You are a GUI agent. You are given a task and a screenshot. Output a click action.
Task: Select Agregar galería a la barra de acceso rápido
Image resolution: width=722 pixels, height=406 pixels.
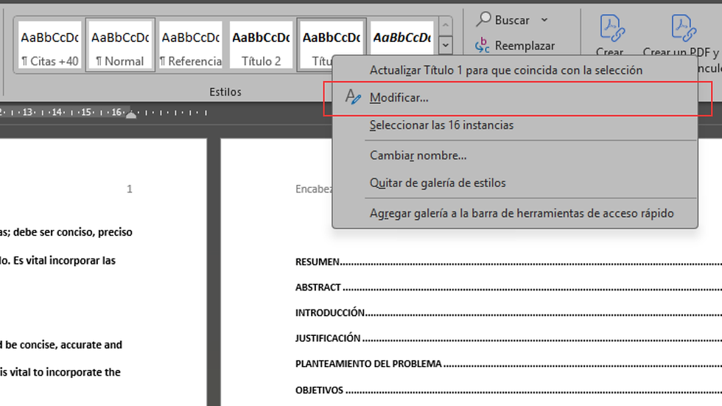click(x=515, y=213)
